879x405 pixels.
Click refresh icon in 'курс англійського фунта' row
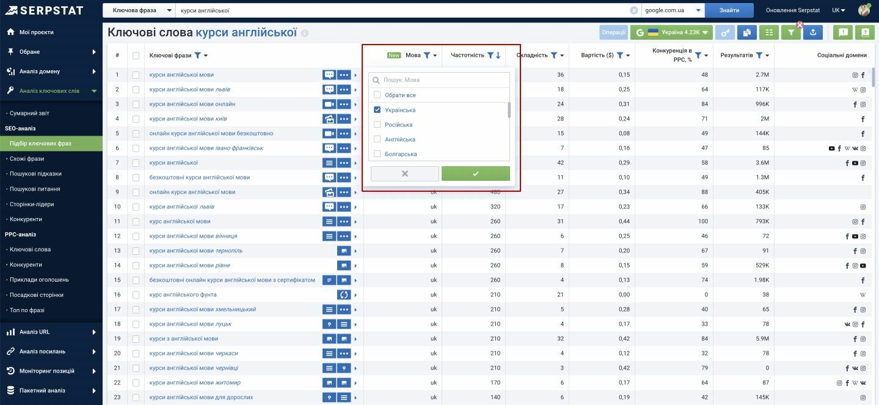[x=345, y=295]
